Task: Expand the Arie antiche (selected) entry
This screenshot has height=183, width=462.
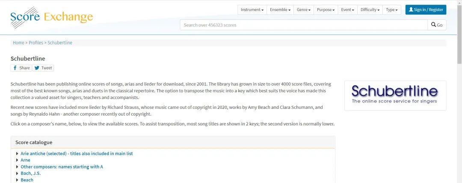Action: coord(77,154)
